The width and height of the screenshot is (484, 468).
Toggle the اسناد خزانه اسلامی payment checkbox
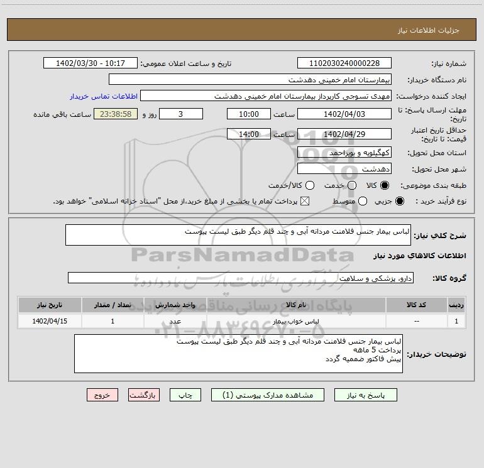pos(305,201)
